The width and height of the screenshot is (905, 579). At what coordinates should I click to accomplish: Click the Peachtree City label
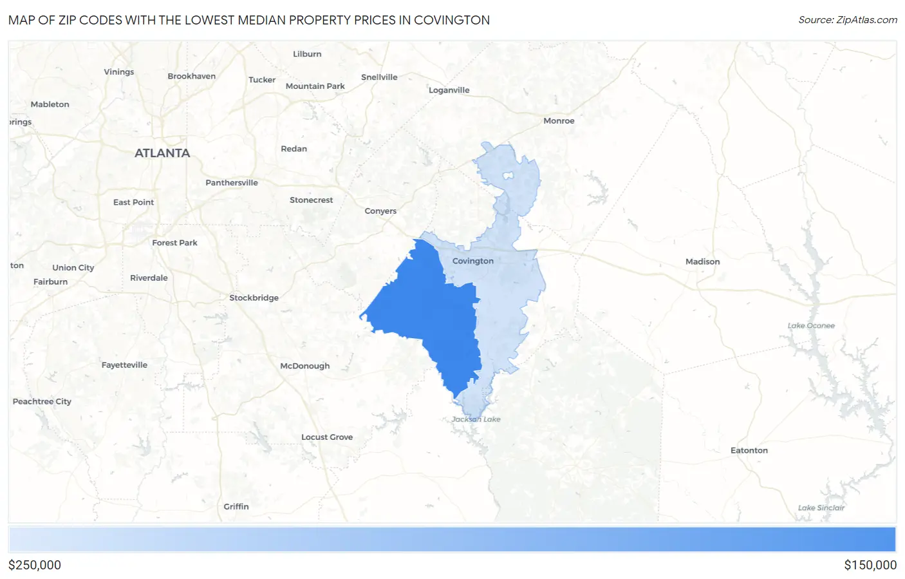coord(42,401)
